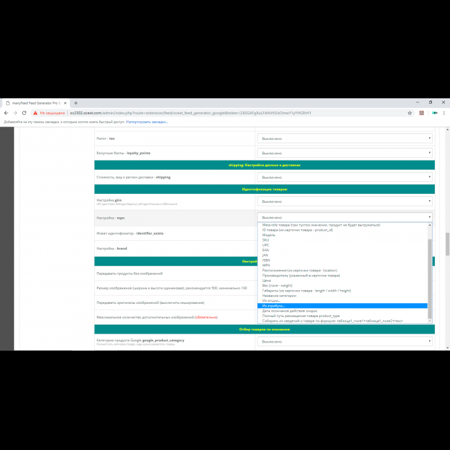
Task: Click the browser back arrow
Action: (6, 112)
